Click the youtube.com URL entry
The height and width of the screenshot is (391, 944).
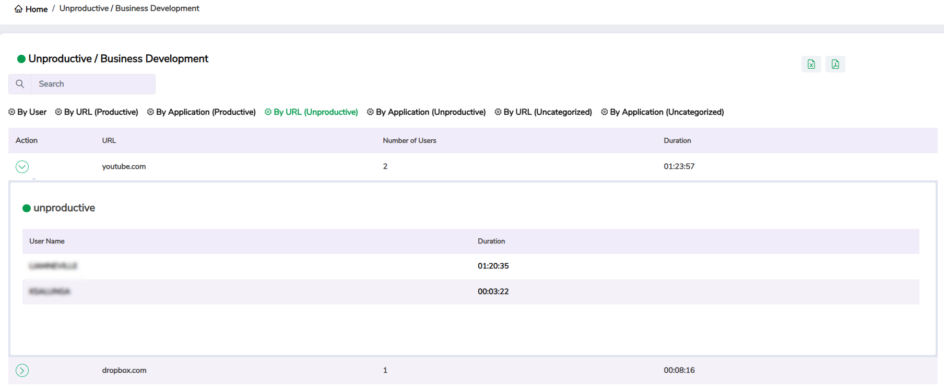(124, 167)
